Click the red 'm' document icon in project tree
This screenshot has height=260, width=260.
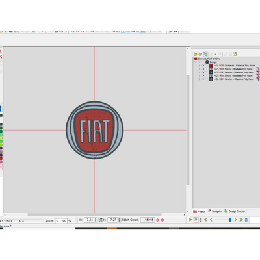[195, 58]
